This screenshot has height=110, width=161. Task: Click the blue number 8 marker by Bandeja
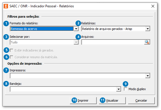(6, 84)
